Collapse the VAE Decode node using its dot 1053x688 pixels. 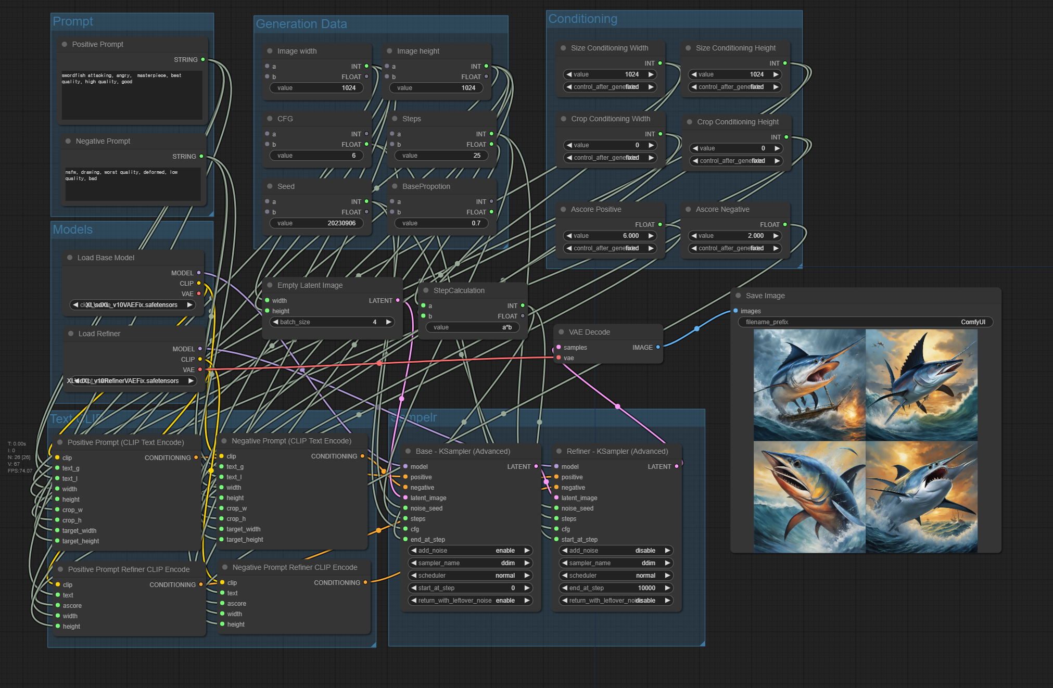[x=561, y=332]
